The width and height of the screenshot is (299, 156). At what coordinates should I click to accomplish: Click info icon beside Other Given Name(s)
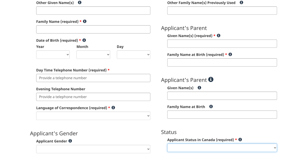tap(79, 2)
